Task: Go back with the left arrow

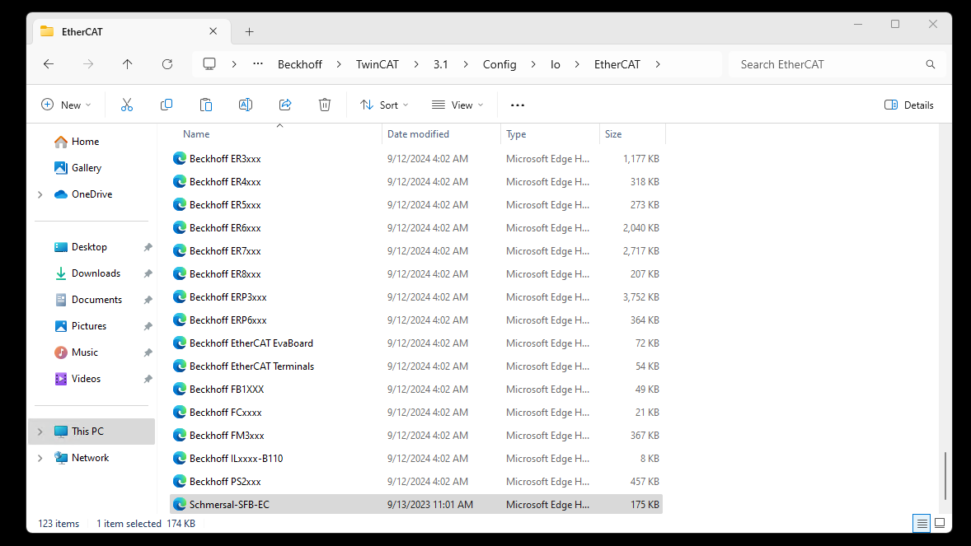Action: (x=49, y=64)
